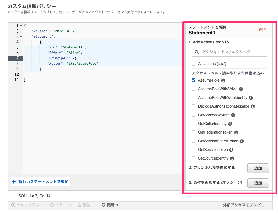Open the DecodeAuthorizationMessage info icon
This screenshot has width=278, height=214.
pos(253,106)
